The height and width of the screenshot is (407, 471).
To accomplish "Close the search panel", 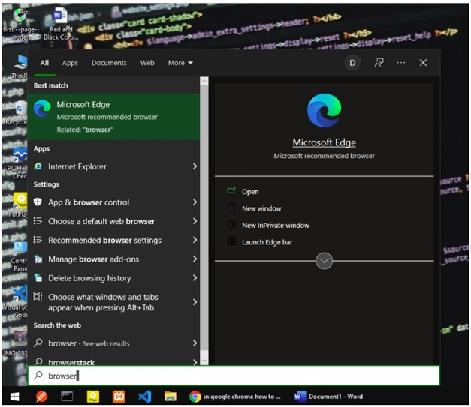I will [423, 63].
